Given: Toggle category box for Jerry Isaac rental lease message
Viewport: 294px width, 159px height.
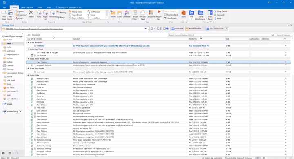Looking at the screenshot, I should [x=250, y=72].
